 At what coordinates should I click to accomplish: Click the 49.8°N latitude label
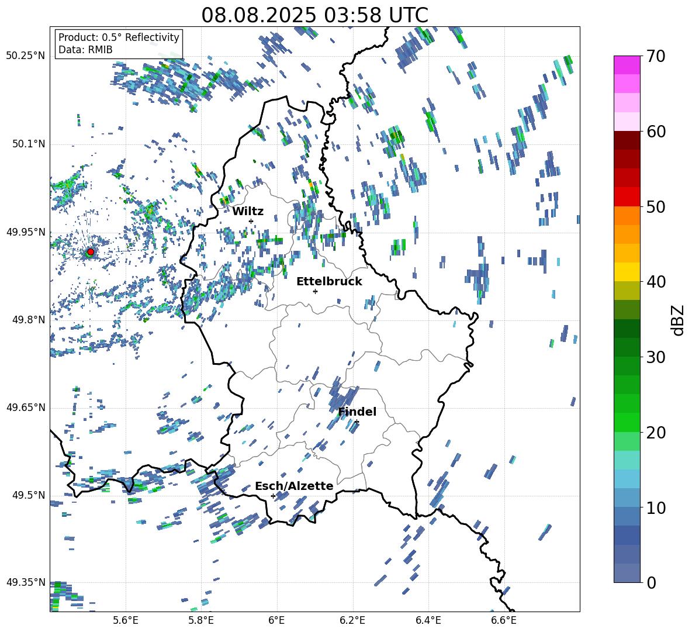[x=29, y=320]
